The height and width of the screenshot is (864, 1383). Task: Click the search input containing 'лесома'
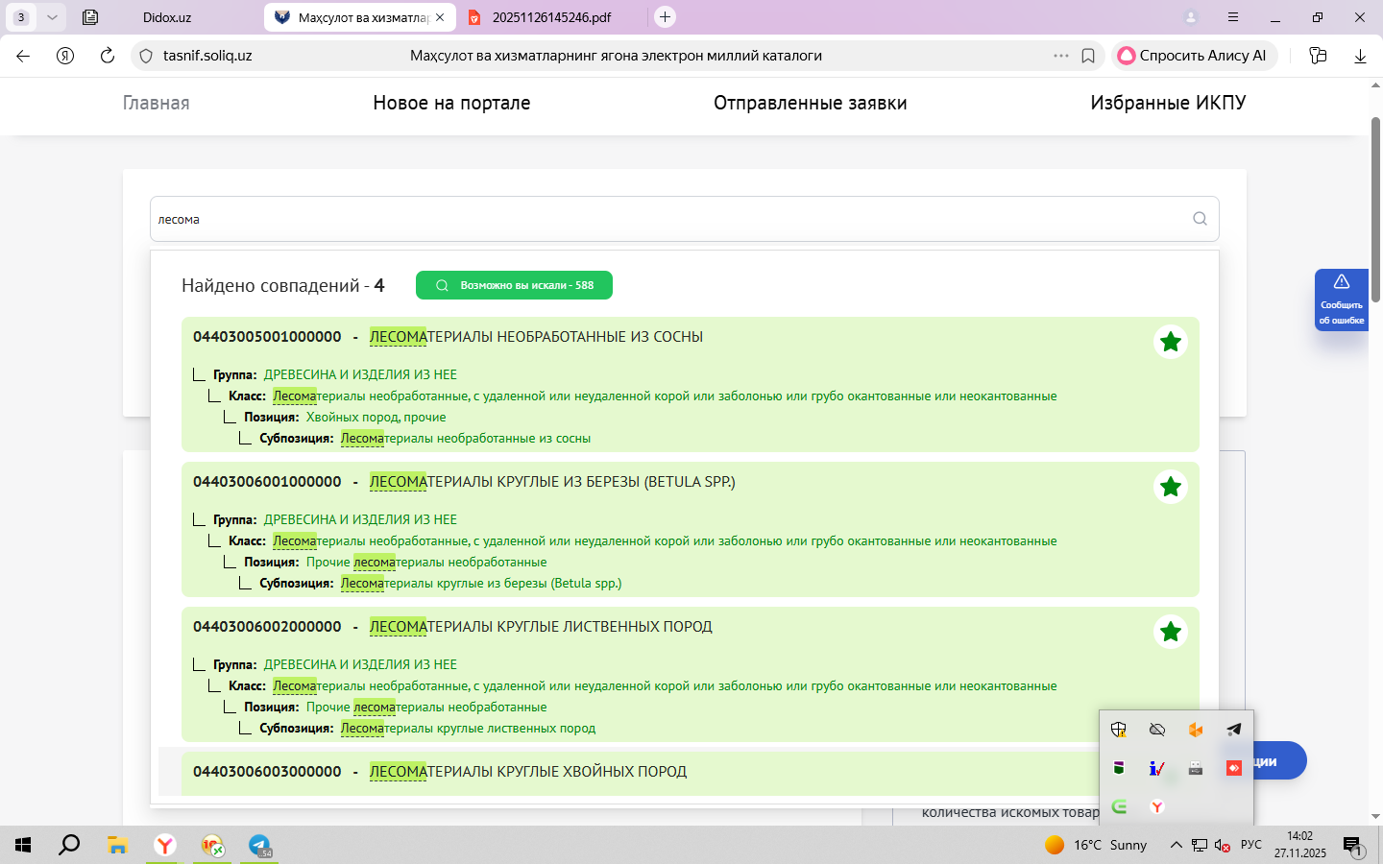(x=685, y=219)
